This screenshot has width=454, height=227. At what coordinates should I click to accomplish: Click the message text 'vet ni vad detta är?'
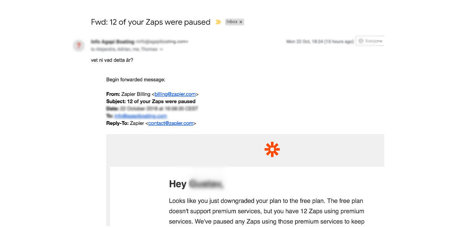tap(112, 60)
